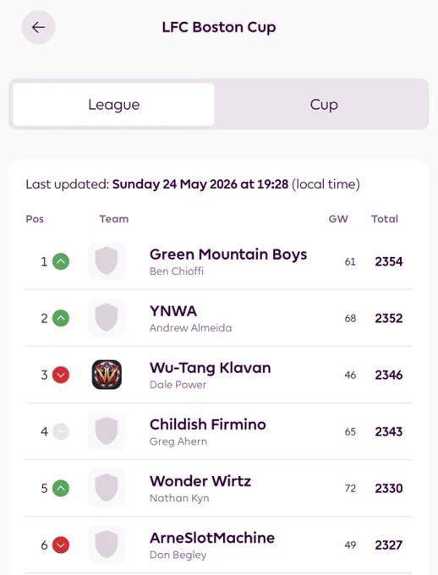Viewport: 438px width, 575px height.
Task: Click Green Mountain Boys shield badge
Action: [x=107, y=261]
